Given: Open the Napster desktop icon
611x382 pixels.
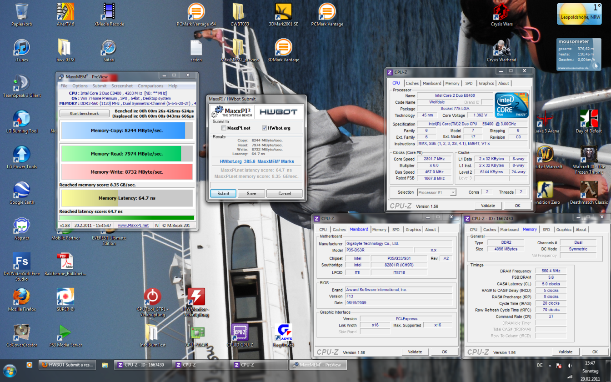Looking at the screenshot, I should click(21, 228).
